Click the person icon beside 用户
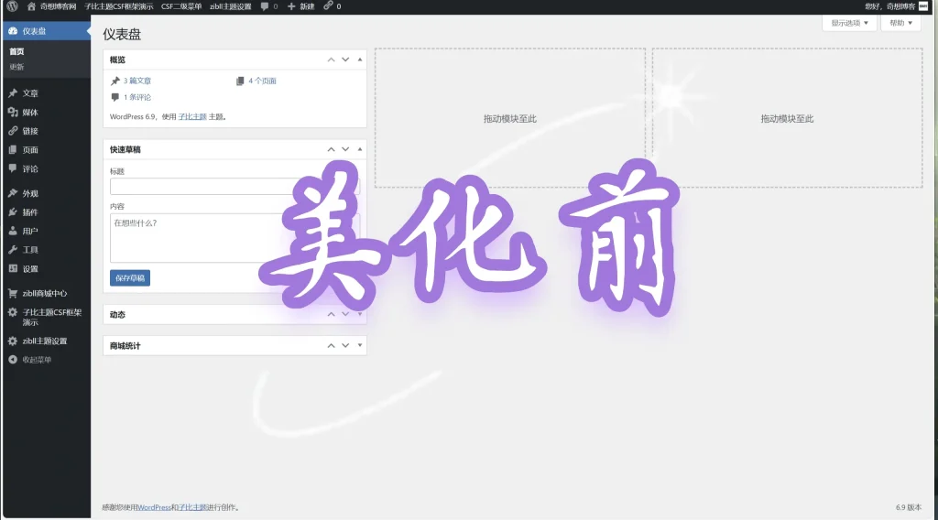Viewport: 938px width, 520px height. [x=13, y=231]
